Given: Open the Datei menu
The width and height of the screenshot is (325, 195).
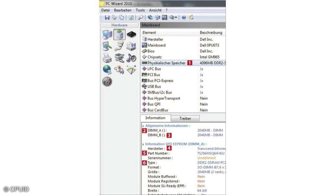Looking at the screenshot, I should coord(106,10).
